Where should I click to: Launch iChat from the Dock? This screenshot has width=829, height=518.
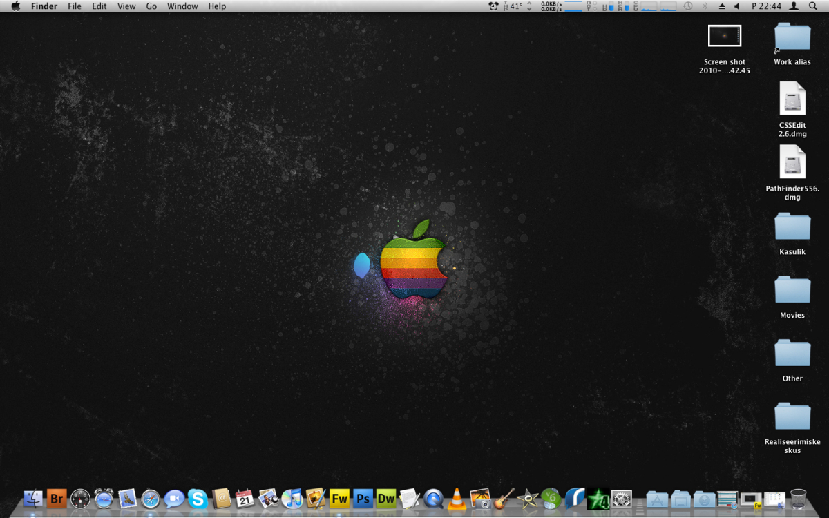point(174,498)
